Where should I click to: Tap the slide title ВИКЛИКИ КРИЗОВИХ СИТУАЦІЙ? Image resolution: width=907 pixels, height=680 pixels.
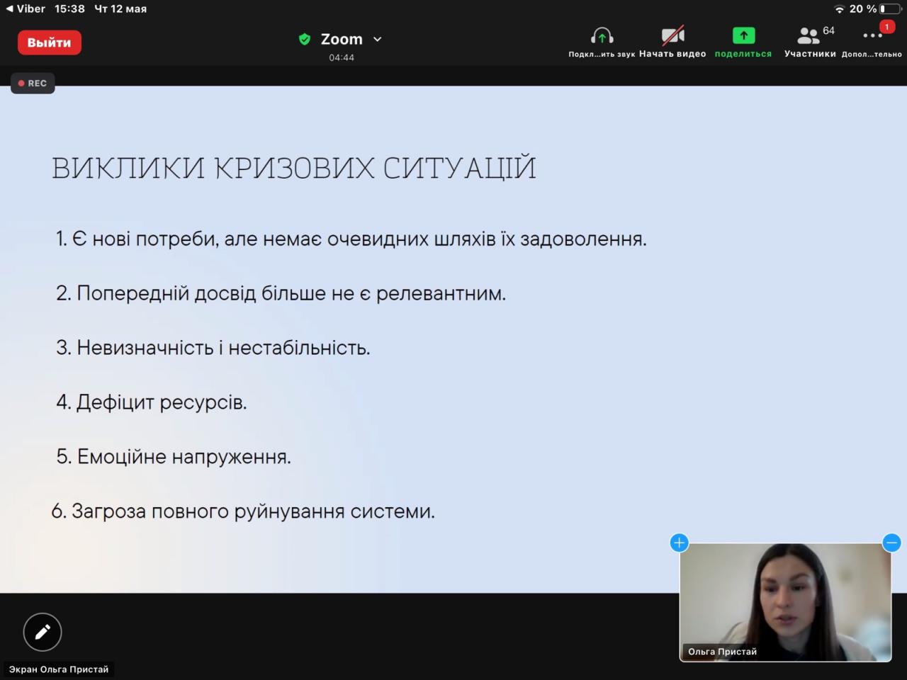293,168
